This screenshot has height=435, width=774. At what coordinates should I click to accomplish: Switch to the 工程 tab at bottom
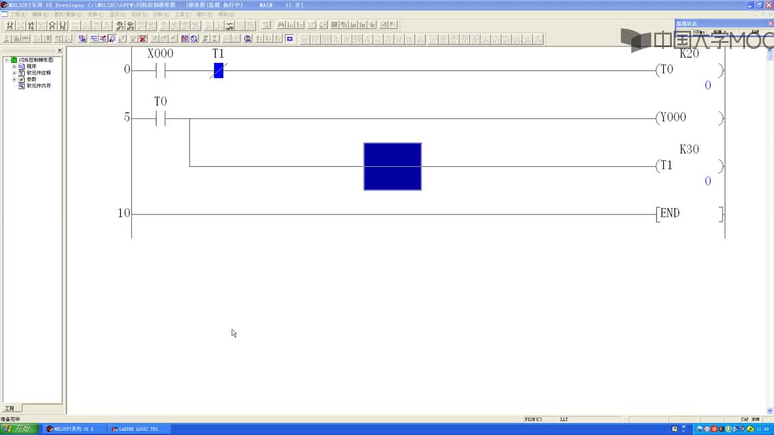pyautogui.click(x=10, y=408)
